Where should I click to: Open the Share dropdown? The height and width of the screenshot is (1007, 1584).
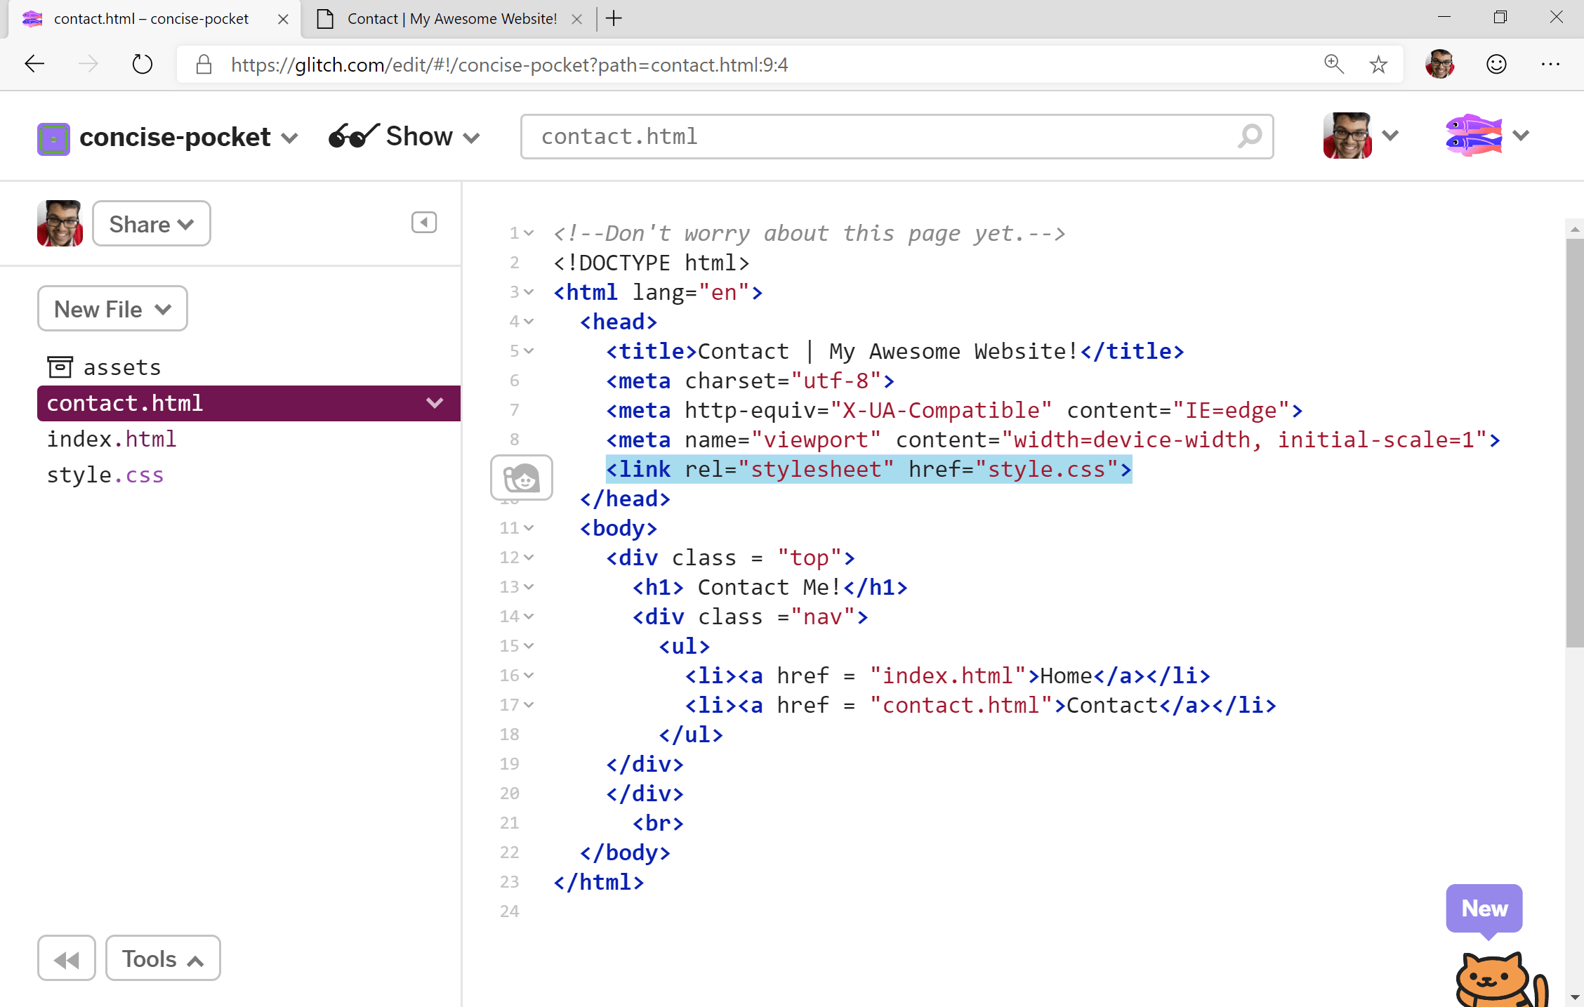[x=152, y=224]
